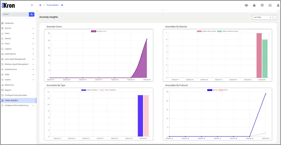Click the Devices sidebar icon

pos(2,28)
